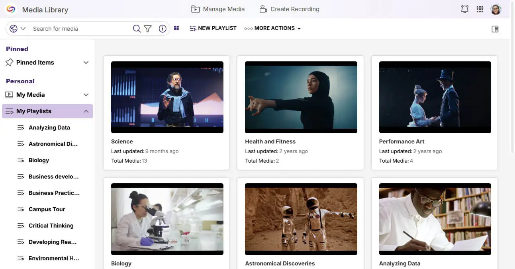The width and height of the screenshot is (515, 269).
Task: Click the search info icon
Action: pos(163,29)
